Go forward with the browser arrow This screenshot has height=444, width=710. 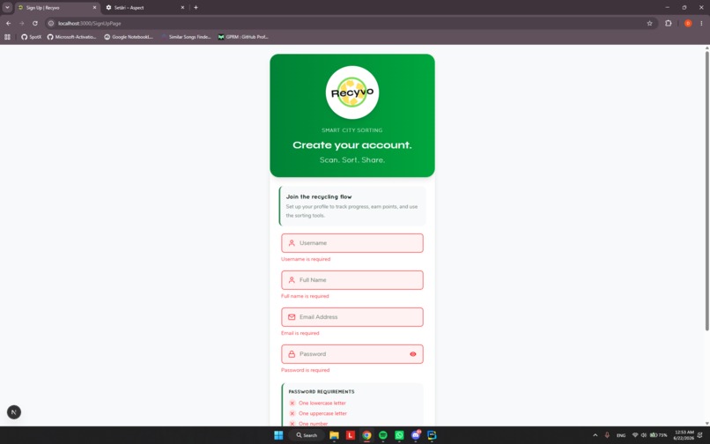[22, 23]
